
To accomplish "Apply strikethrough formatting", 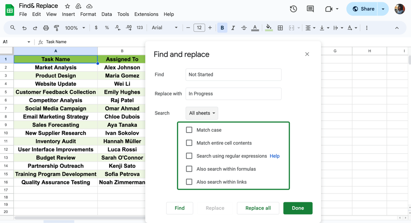I will point(244,28).
